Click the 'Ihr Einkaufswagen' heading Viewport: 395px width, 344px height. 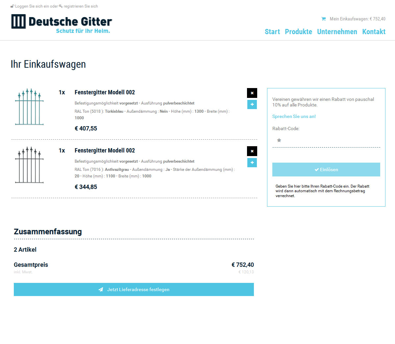(48, 64)
